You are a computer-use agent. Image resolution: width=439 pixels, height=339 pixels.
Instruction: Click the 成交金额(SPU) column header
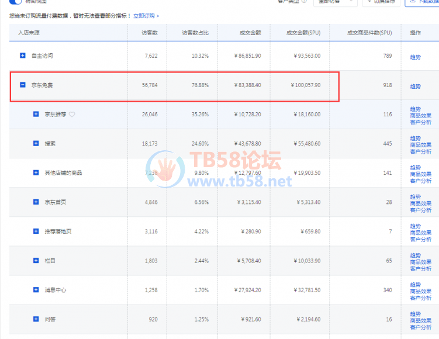[x=303, y=33]
